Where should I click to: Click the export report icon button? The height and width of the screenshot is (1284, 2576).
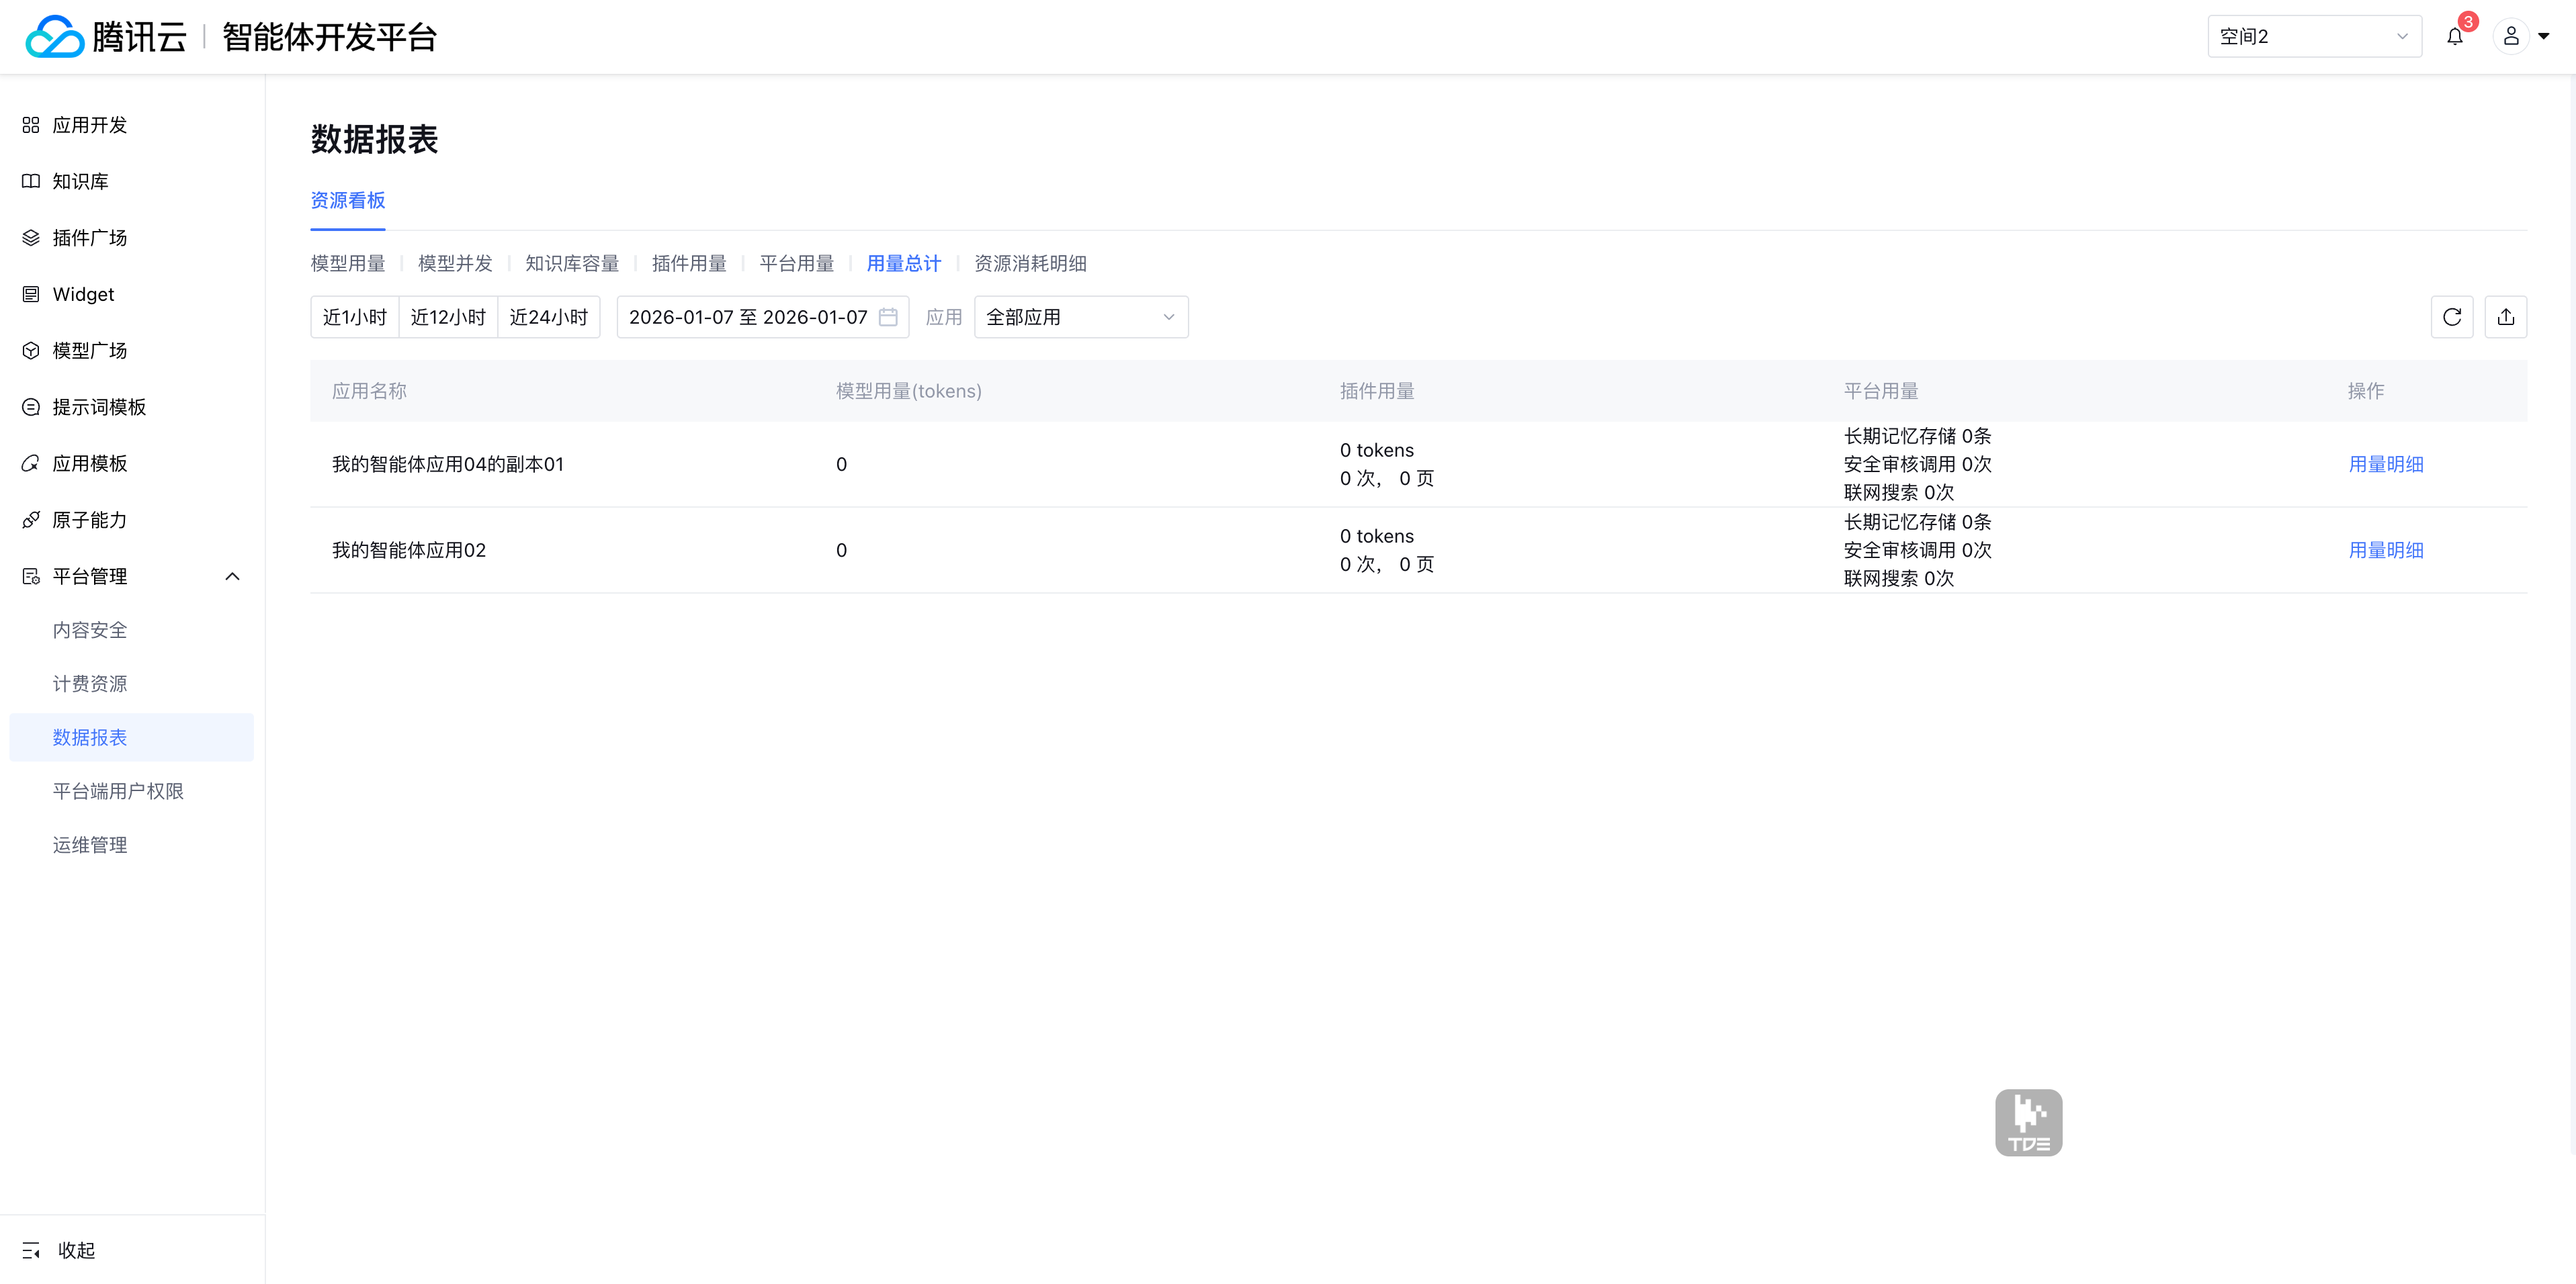(2505, 317)
